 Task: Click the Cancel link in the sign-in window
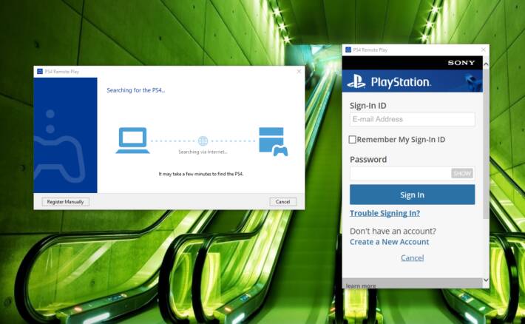tap(412, 257)
